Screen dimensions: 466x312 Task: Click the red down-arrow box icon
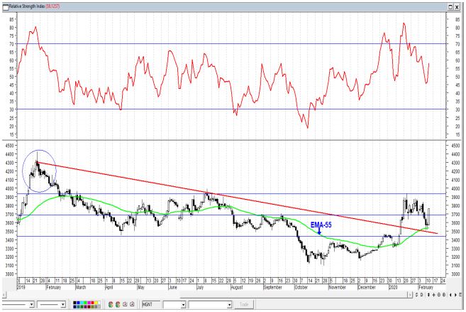tap(125, 304)
